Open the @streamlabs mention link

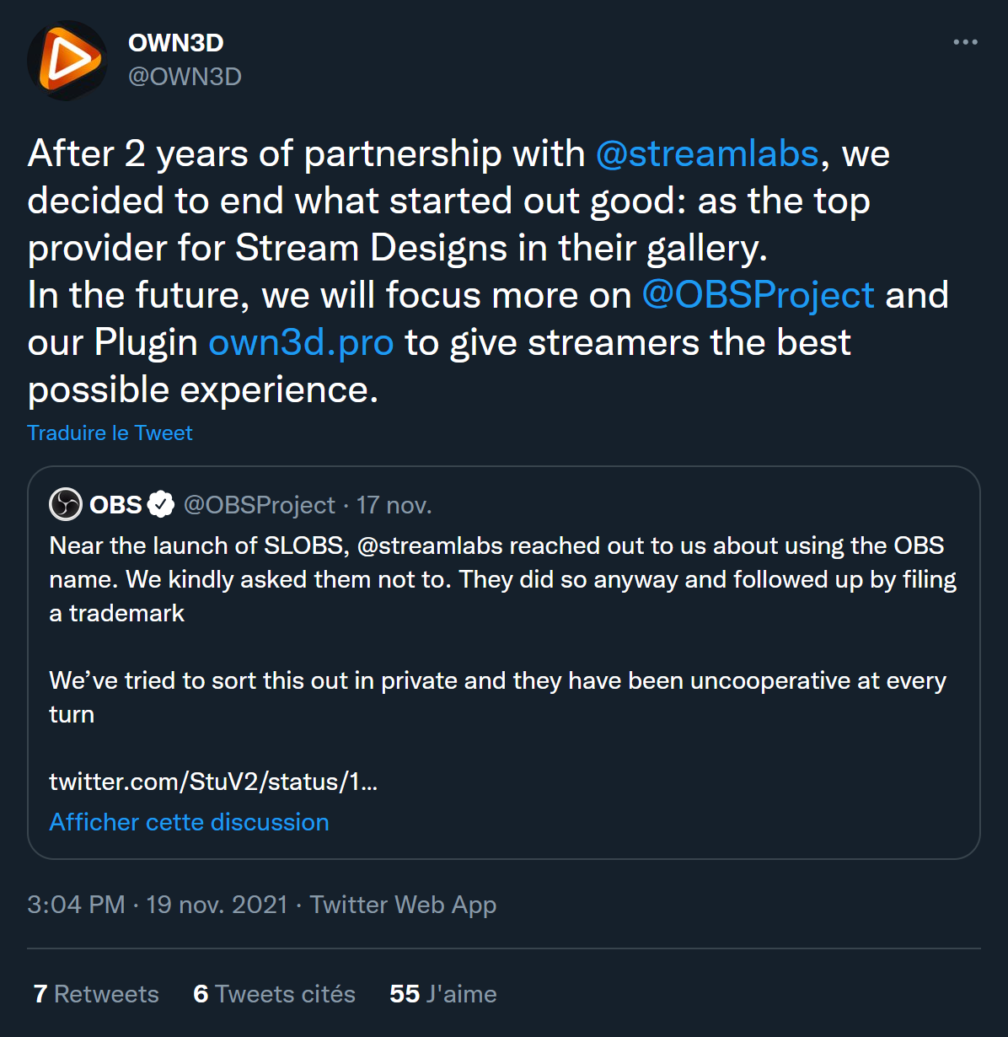(707, 154)
